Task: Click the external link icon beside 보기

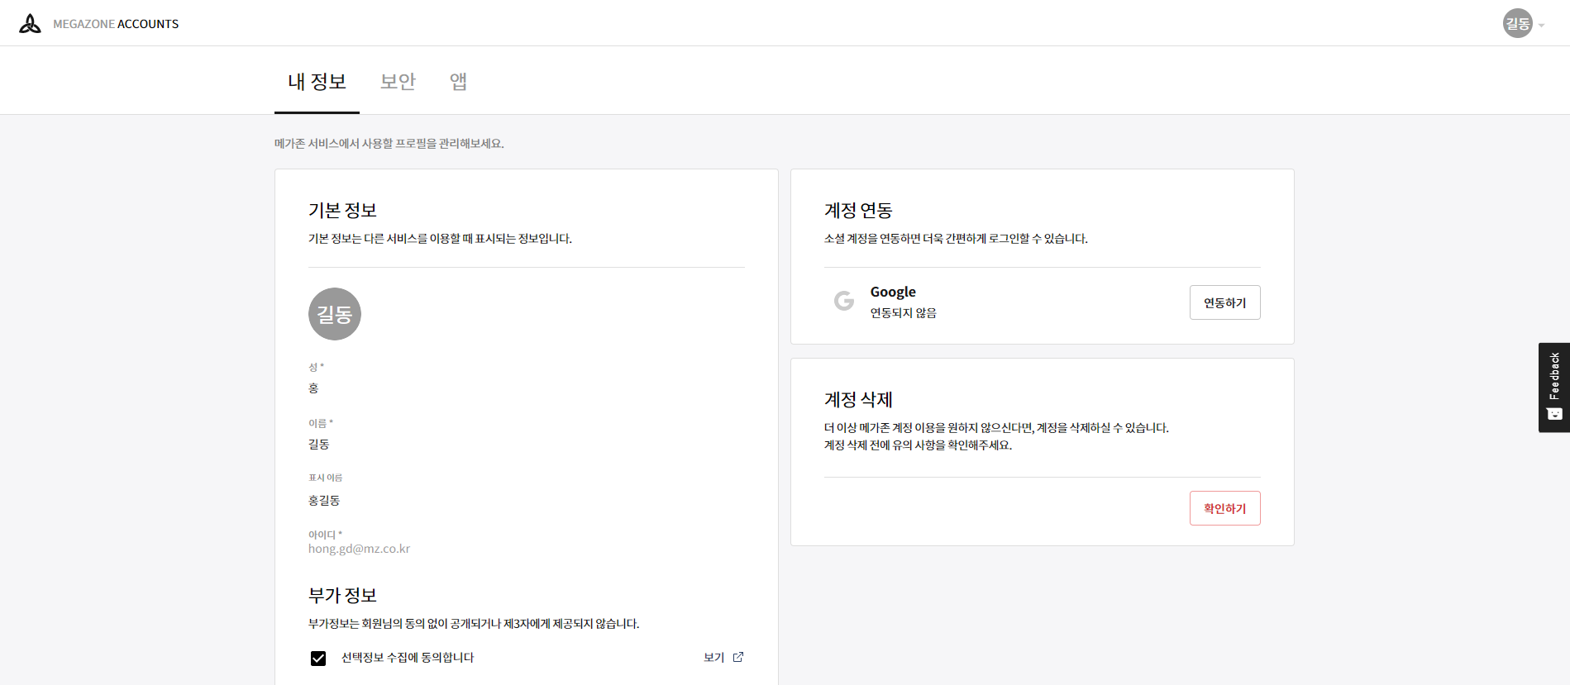Action: (738, 658)
